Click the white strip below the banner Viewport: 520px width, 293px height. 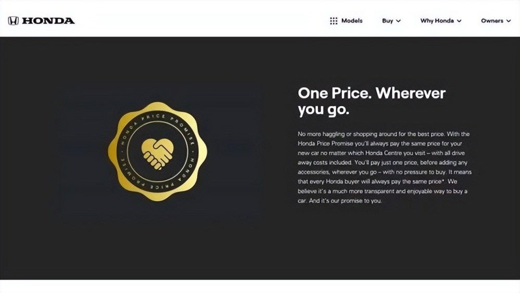[260, 286]
